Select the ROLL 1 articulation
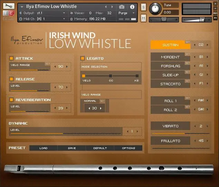The width and height of the screenshot is (219, 187). 170,101
